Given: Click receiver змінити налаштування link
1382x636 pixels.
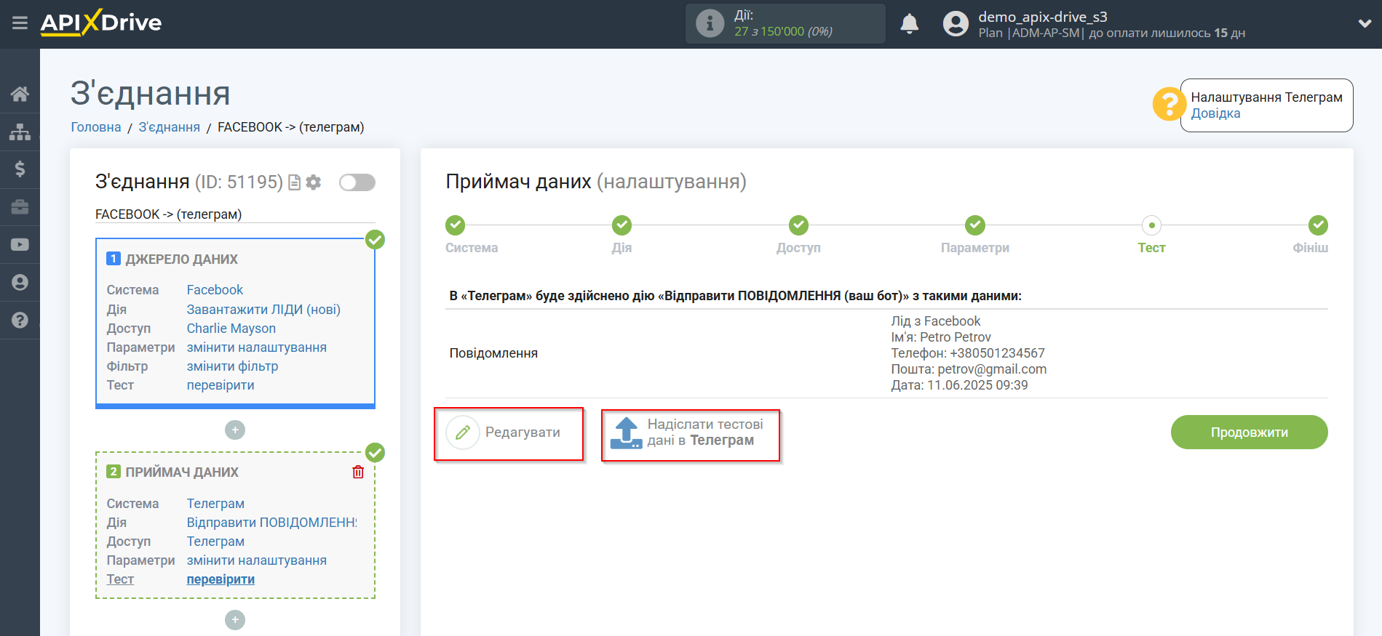Looking at the screenshot, I should point(257,560).
